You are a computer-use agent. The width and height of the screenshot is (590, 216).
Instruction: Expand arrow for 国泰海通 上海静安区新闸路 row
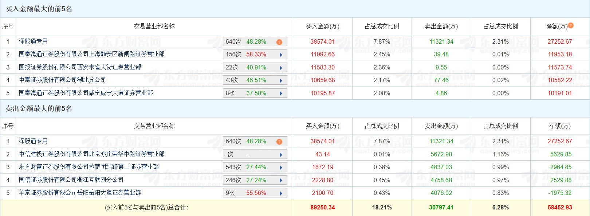[x=281, y=55]
